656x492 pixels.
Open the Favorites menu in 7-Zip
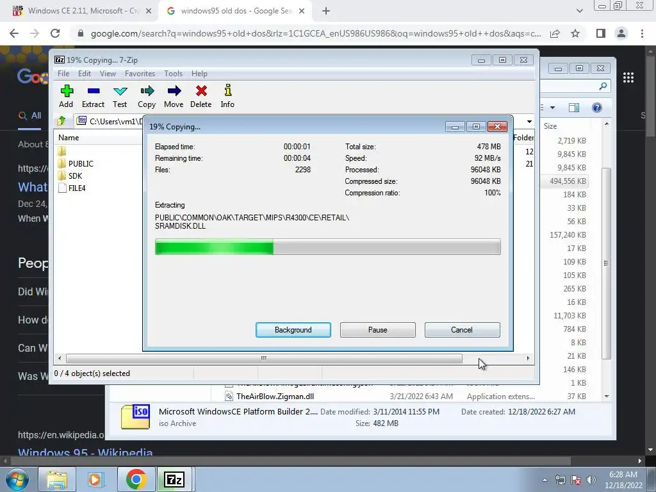140,74
